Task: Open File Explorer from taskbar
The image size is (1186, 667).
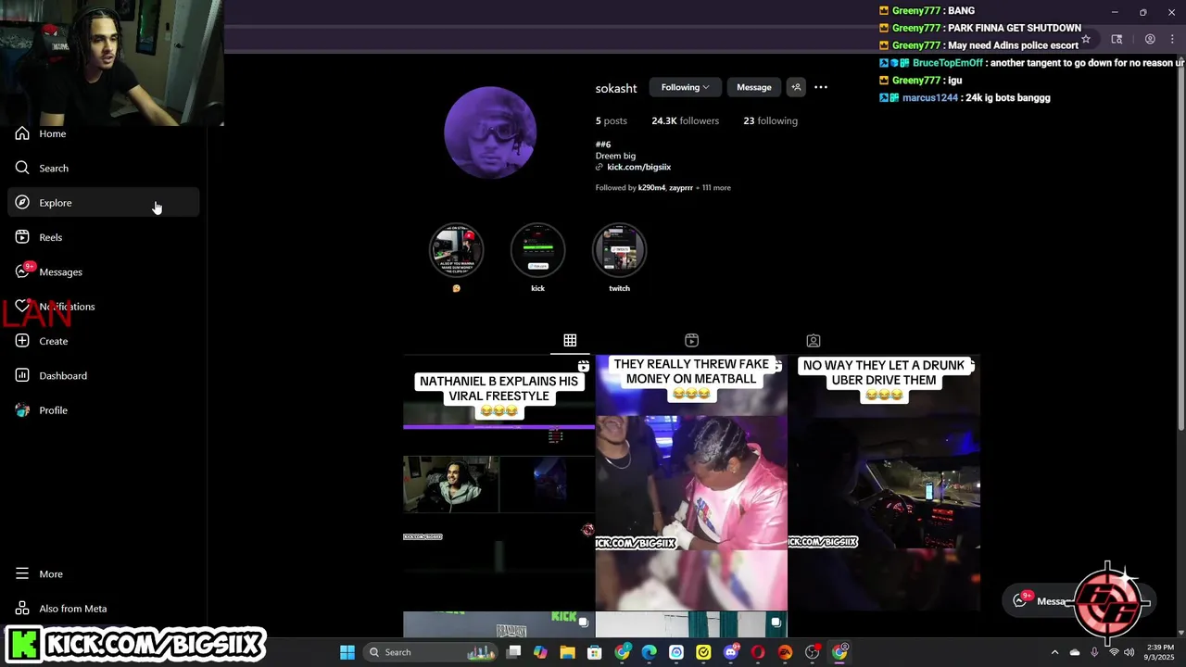Action: coord(567,652)
